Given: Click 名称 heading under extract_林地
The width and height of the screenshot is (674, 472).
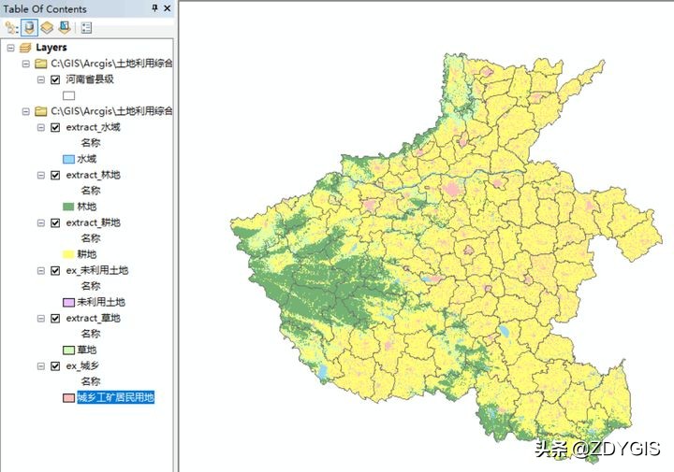Looking at the screenshot, I should point(91,191).
